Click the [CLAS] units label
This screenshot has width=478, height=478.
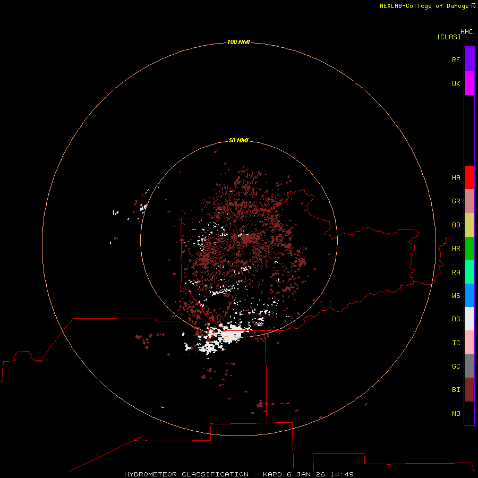pyautogui.click(x=449, y=37)
